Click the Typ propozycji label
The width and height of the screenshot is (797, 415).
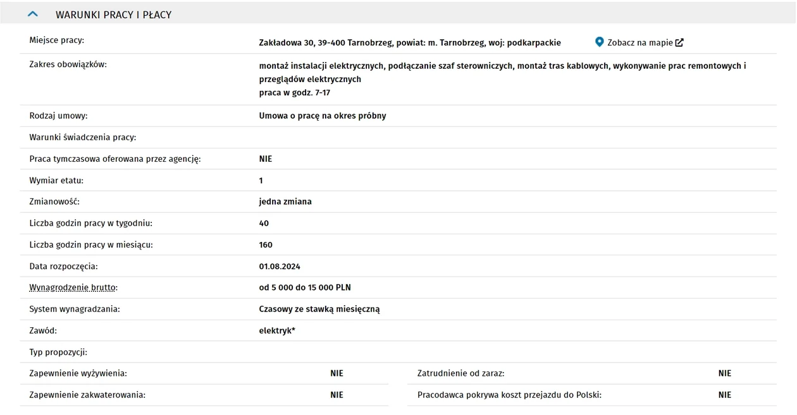(x=58, y=352)
